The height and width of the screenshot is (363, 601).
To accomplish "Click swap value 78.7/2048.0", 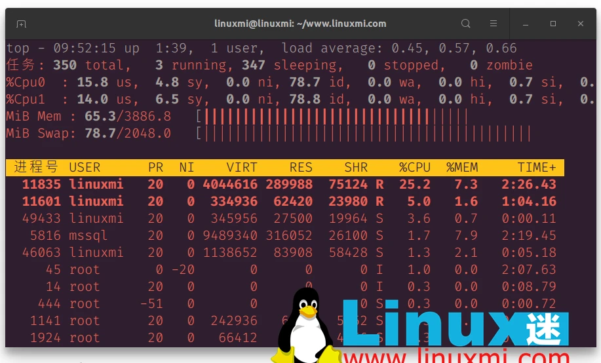I will (x=128, y=134).
